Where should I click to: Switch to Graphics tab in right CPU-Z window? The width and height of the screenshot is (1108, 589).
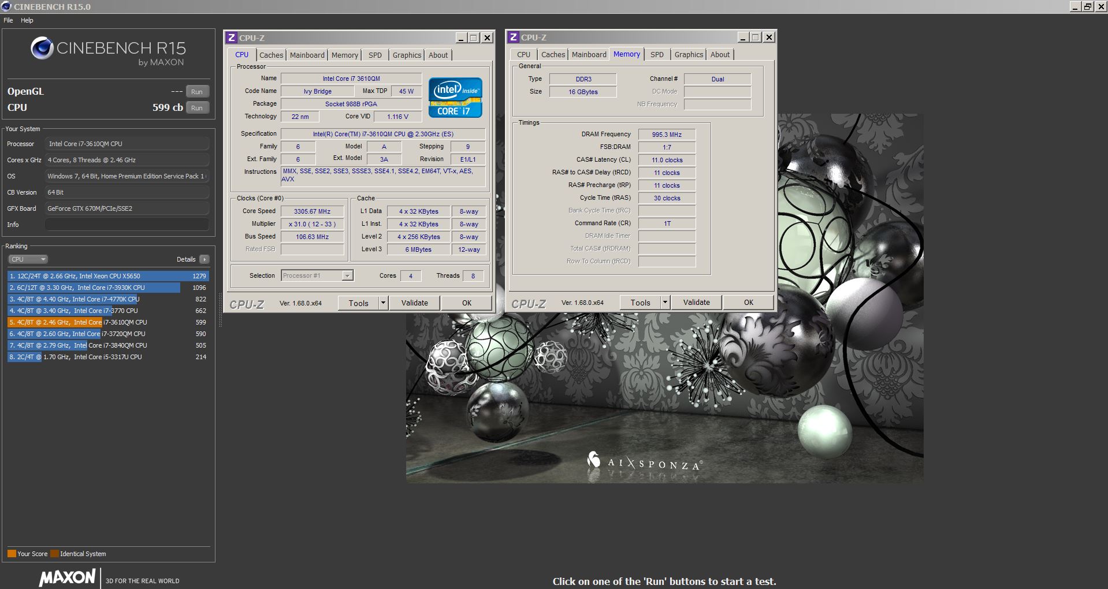point(689,54)
